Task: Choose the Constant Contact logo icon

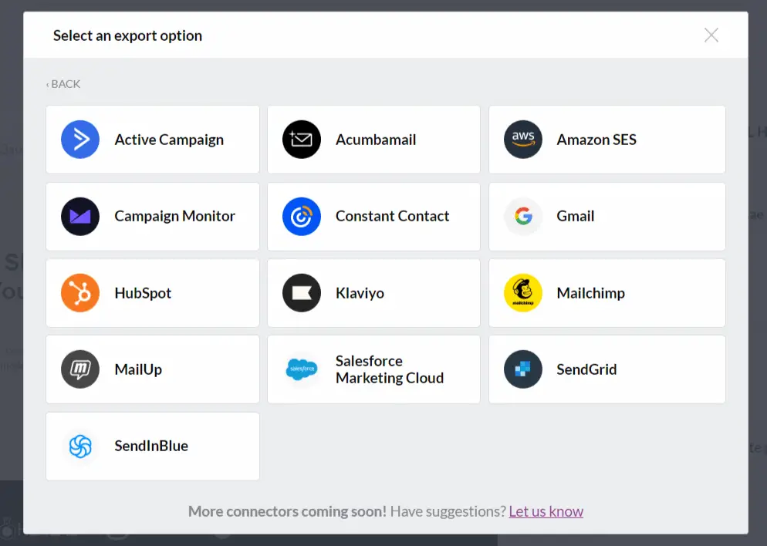Action: pos(301,216)
